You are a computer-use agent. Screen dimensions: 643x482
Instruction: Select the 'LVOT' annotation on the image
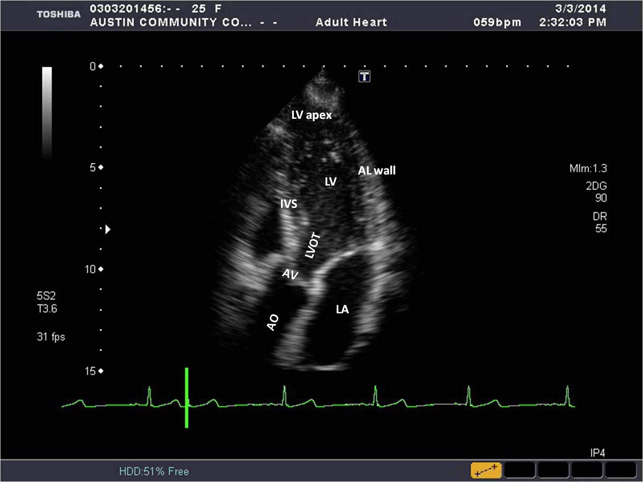tap(313, 245)
